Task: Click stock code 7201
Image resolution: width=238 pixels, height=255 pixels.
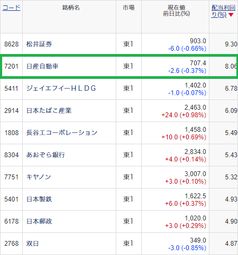Action: pyautogui.click(x=11, y=66)
